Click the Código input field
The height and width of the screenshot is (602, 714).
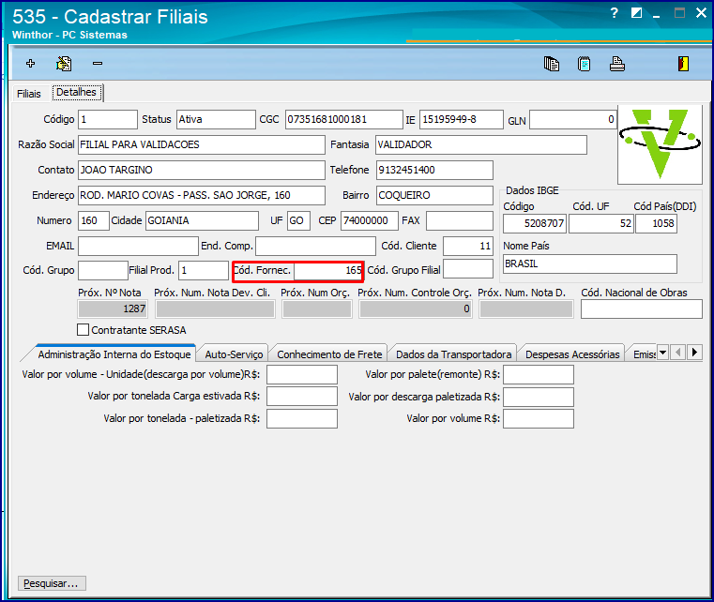click(x=108, y=119)
